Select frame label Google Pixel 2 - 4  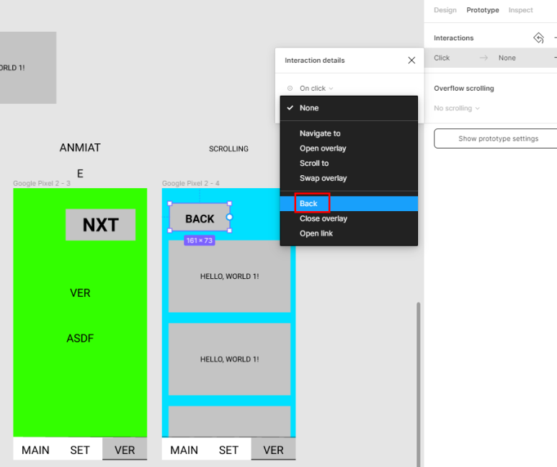point(190,183)
